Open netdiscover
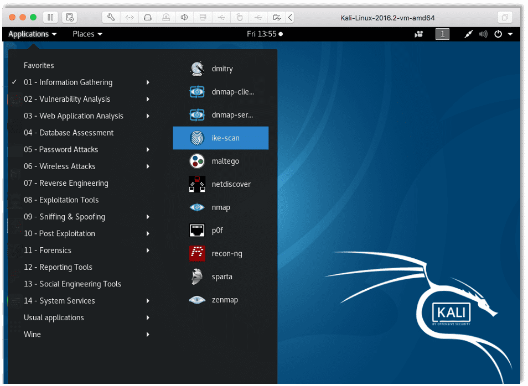This screenshot has height=386, width=528. [x=231, y=184]
